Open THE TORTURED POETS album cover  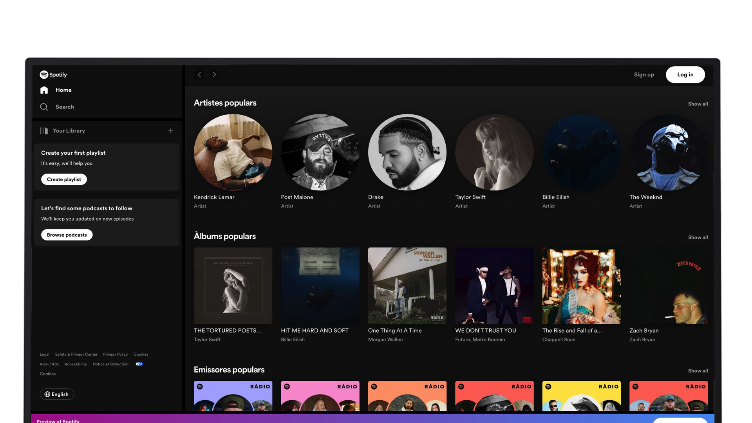coord(233,286)
